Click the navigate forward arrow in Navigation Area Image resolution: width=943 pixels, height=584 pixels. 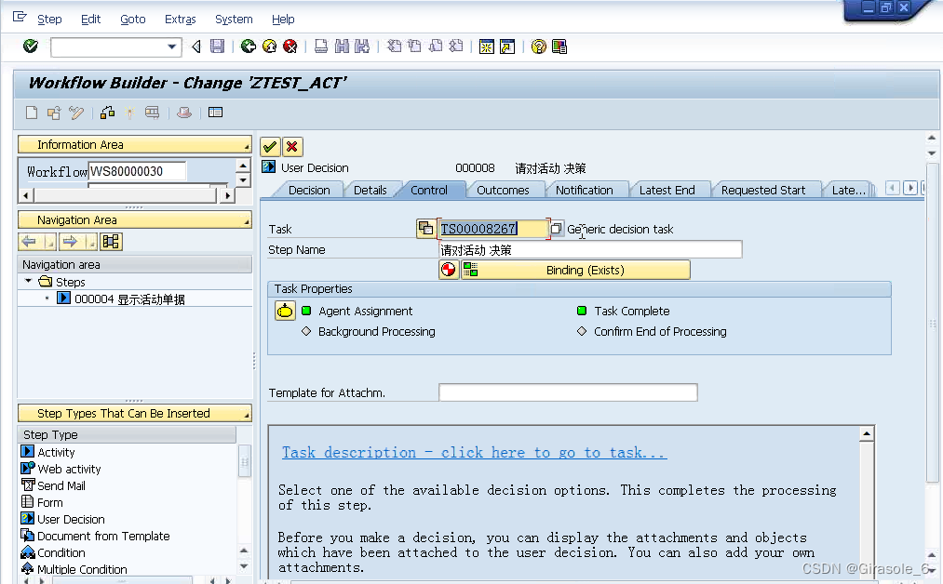coord(70,242)
